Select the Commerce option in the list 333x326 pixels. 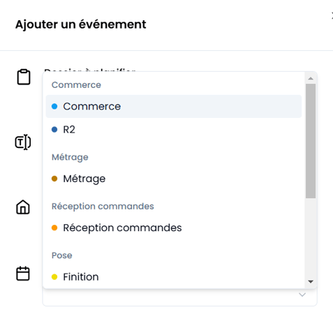[174, 106]
